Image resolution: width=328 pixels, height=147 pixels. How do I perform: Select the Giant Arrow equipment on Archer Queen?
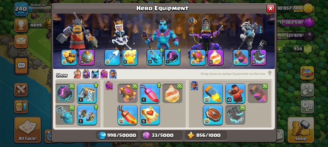(112, 57)
